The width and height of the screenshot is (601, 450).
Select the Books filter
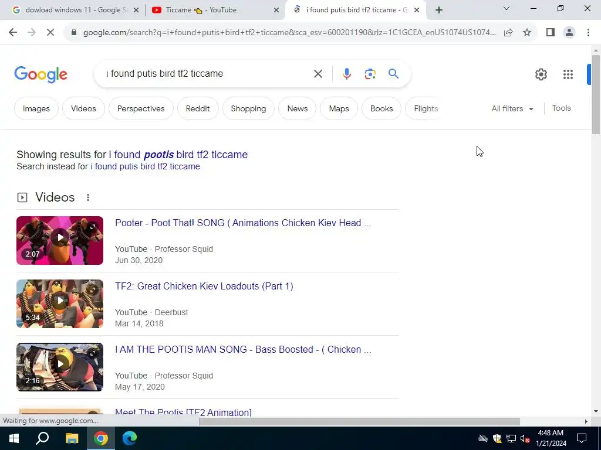click(x=381, y=108)
